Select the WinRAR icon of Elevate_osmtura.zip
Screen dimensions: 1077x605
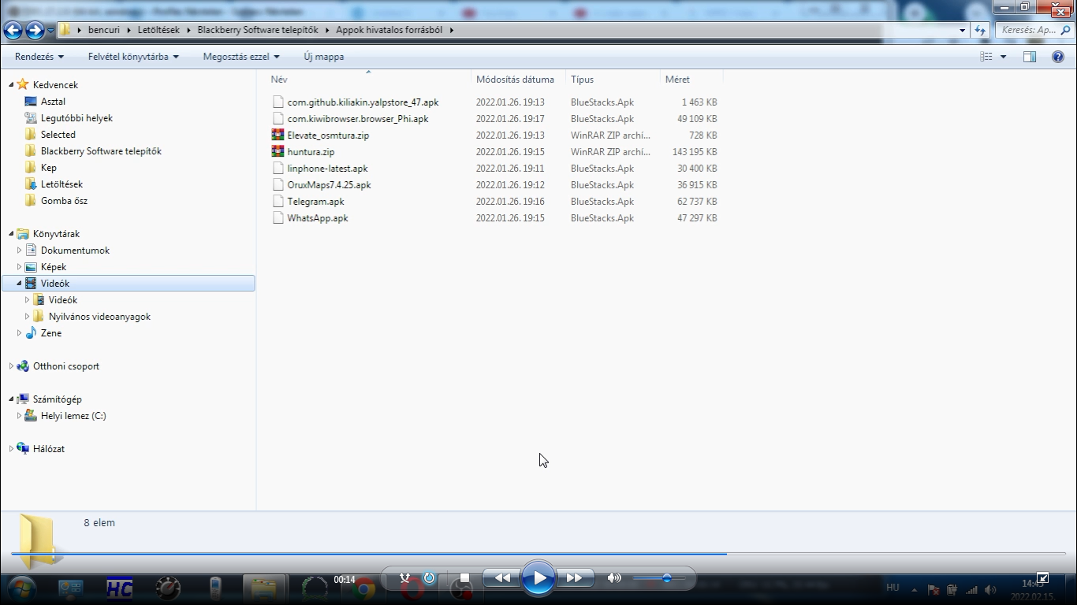point(278,135)
